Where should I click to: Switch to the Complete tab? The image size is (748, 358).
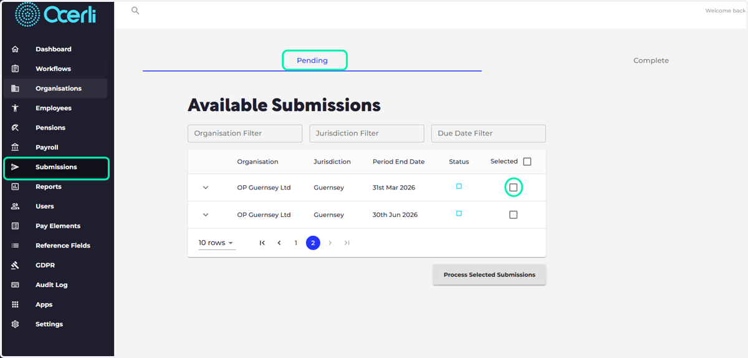pos(651,60)
